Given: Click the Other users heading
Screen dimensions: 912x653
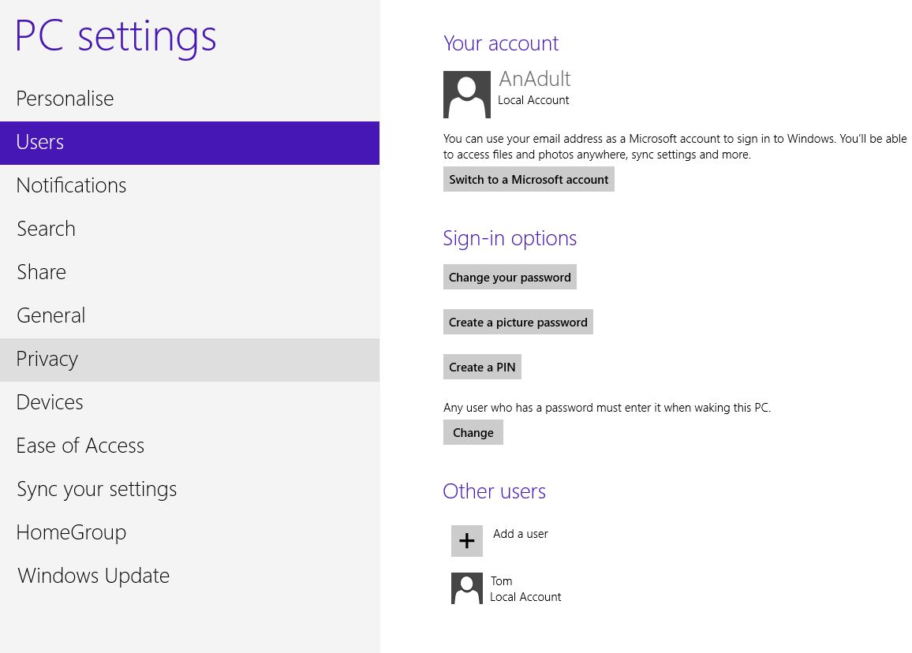Looking at the screenshot, I should click(495, 491).
